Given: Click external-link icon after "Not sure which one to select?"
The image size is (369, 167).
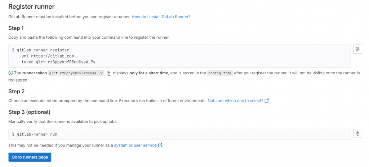Looking at the screenshot, I should [267, 101].
